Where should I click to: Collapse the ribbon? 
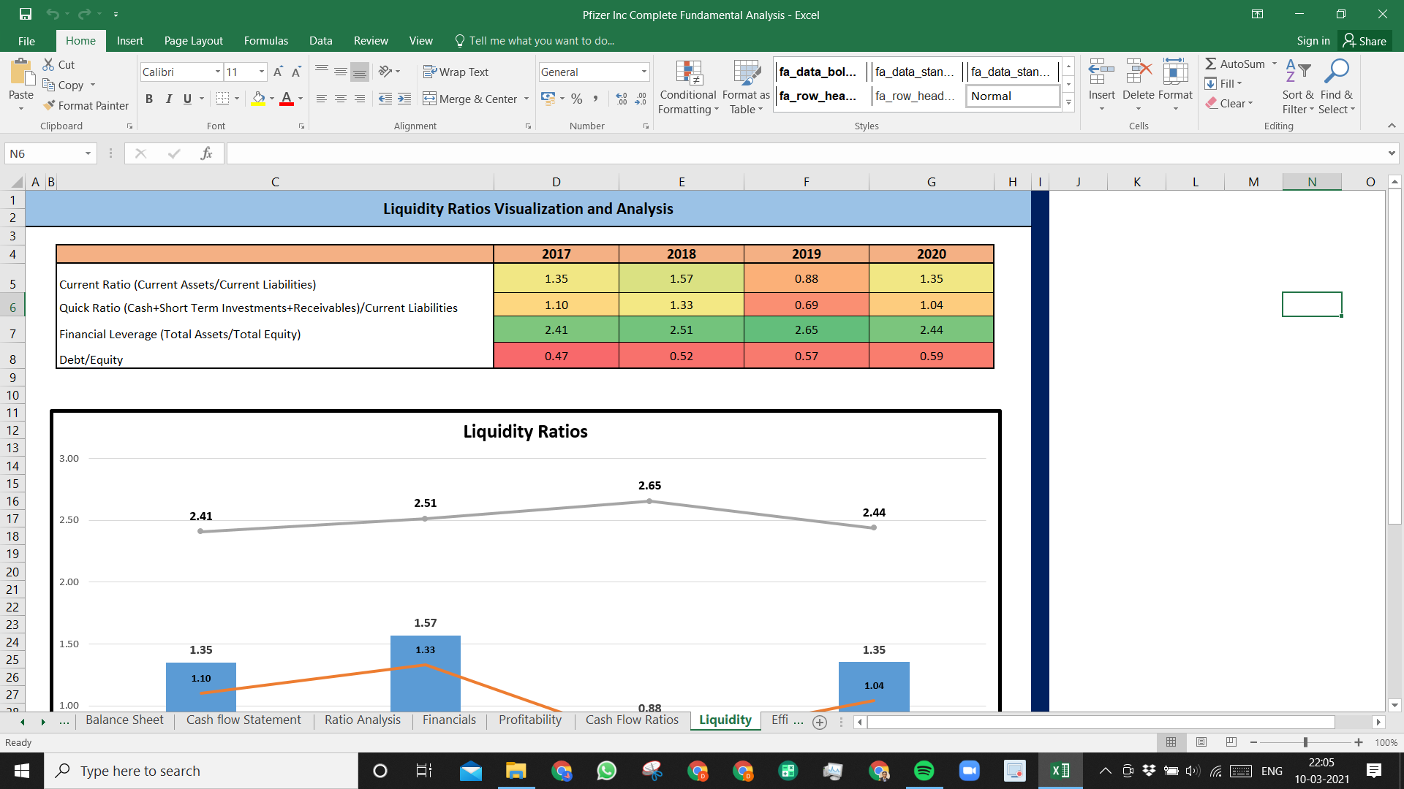1392,126
